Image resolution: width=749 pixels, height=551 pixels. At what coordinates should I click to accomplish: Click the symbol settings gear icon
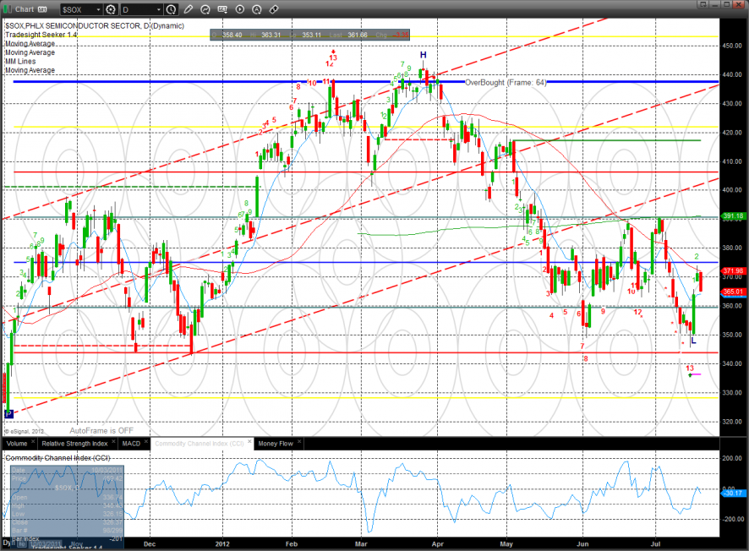click(111, 9)
